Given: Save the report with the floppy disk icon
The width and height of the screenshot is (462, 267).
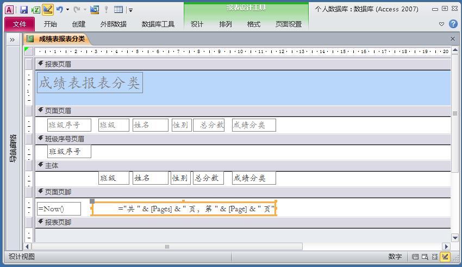Looking at the screenshot, I should click(x=23, y=10).
